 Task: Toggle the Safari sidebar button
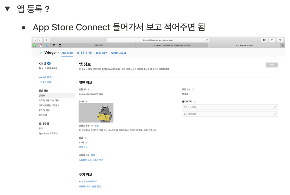coord(47,40)
